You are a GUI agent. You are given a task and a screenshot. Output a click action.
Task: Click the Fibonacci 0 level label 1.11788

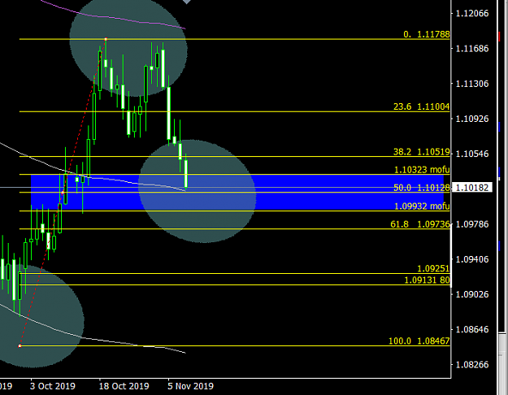coord(427,34)
